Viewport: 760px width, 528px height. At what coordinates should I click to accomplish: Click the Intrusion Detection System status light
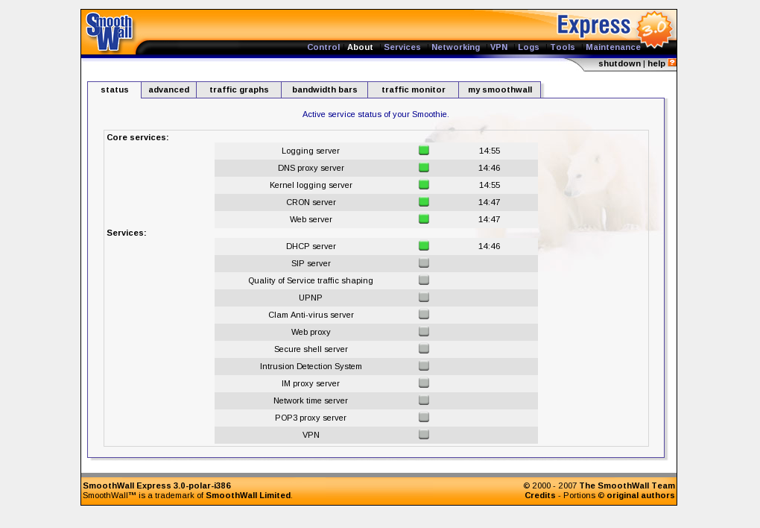(x=424, y=366)
